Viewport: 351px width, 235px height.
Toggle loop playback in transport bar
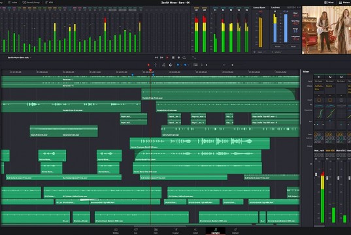(184, 57)
